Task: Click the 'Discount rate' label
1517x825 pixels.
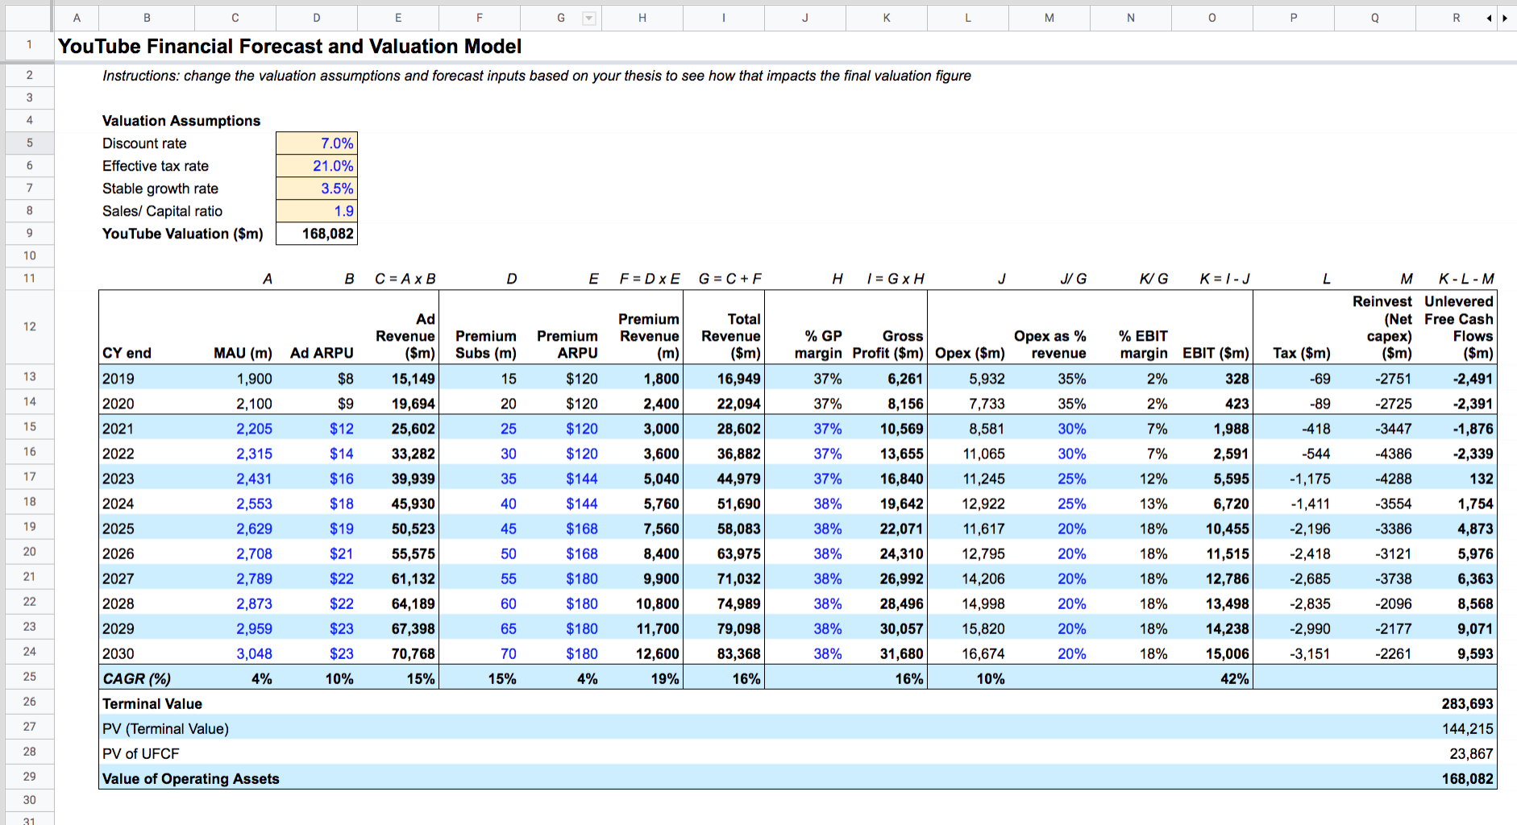Action: (x=144, y=143)
